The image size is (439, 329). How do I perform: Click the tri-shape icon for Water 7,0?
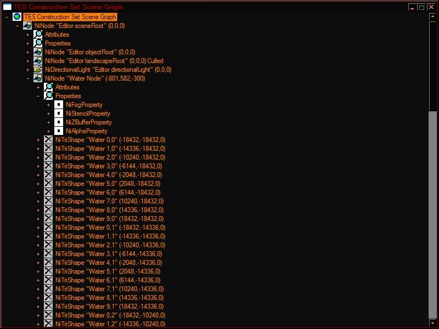(48, 201)
